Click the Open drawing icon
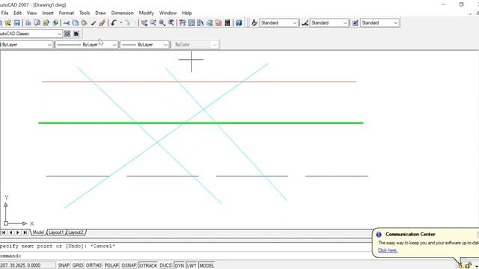The height and width of the screenshot is (269, 479). coord(8,23)
